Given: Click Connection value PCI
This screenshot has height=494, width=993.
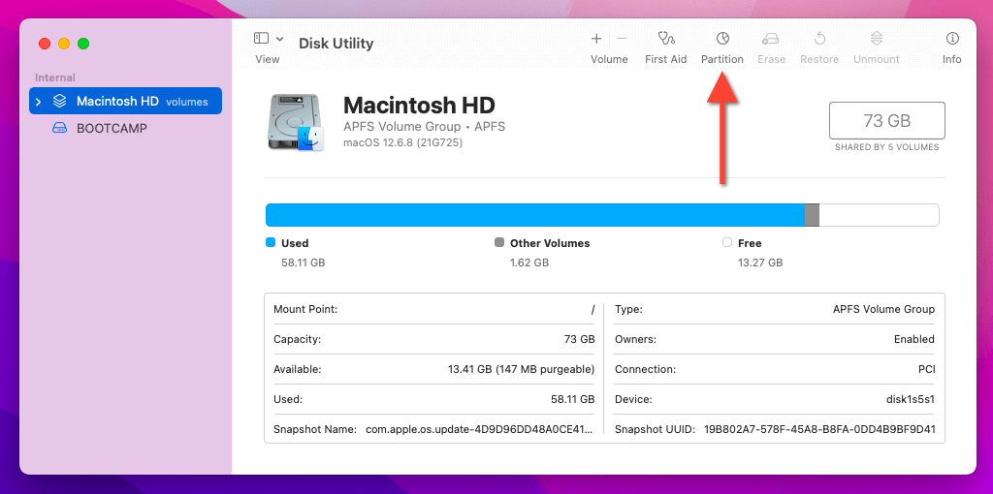Looking at the screenshot, I should tap(925, 369).
